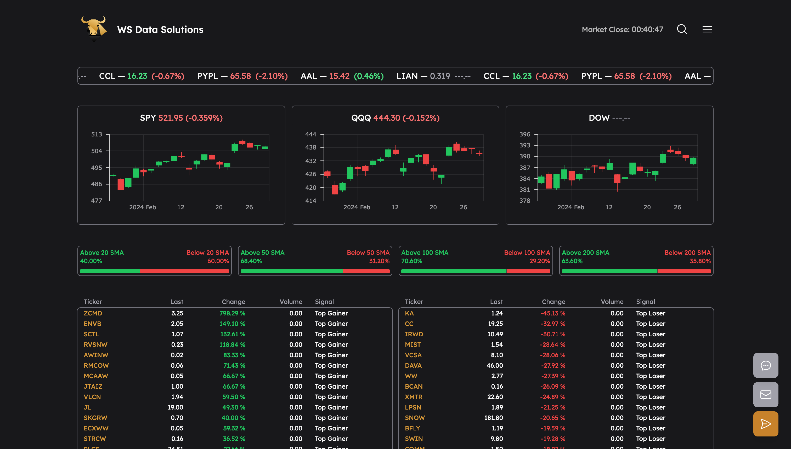Image resolution: width=791 pixels, height=449 pixels.
Task: Open SWIN ticker row
Action: [x=556, y=439]
